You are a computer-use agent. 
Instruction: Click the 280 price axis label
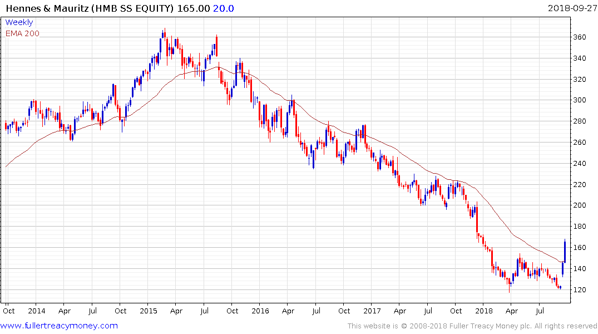pyautogui.click(x=580, y=121)
